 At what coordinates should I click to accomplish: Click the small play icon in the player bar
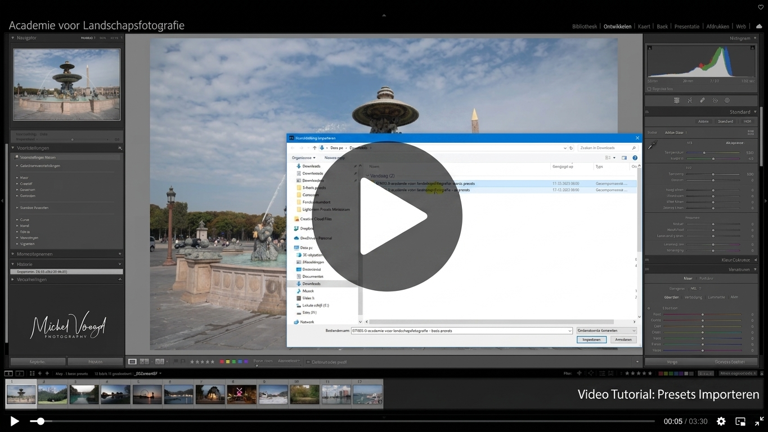click(15, 421)
